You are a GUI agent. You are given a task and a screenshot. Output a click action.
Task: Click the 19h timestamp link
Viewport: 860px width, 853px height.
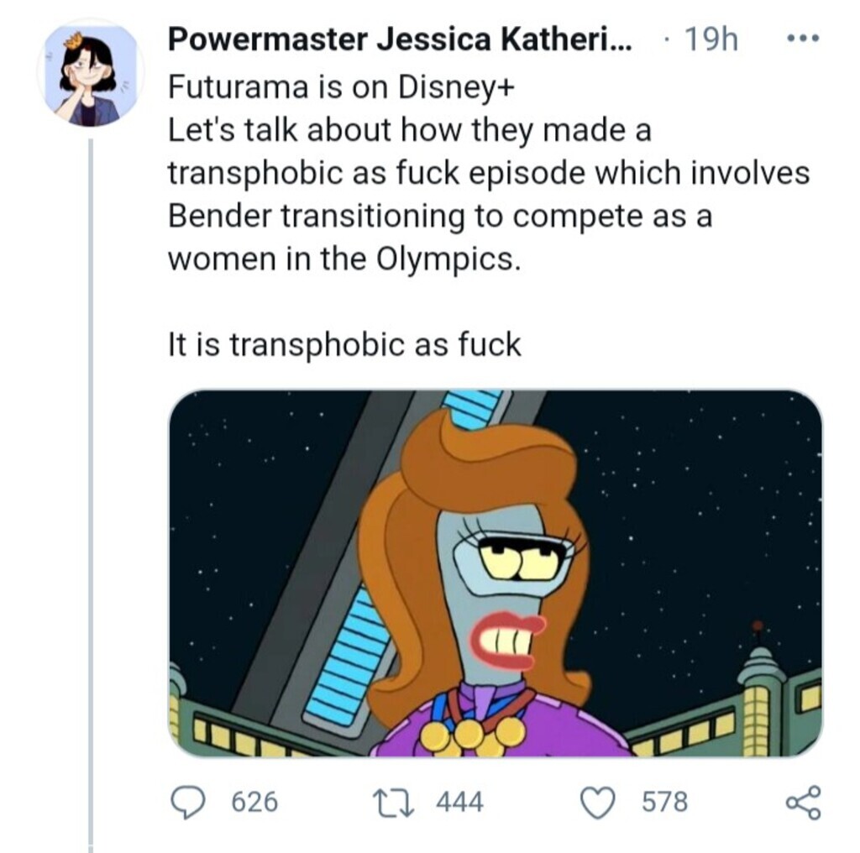tap(711, 39)
